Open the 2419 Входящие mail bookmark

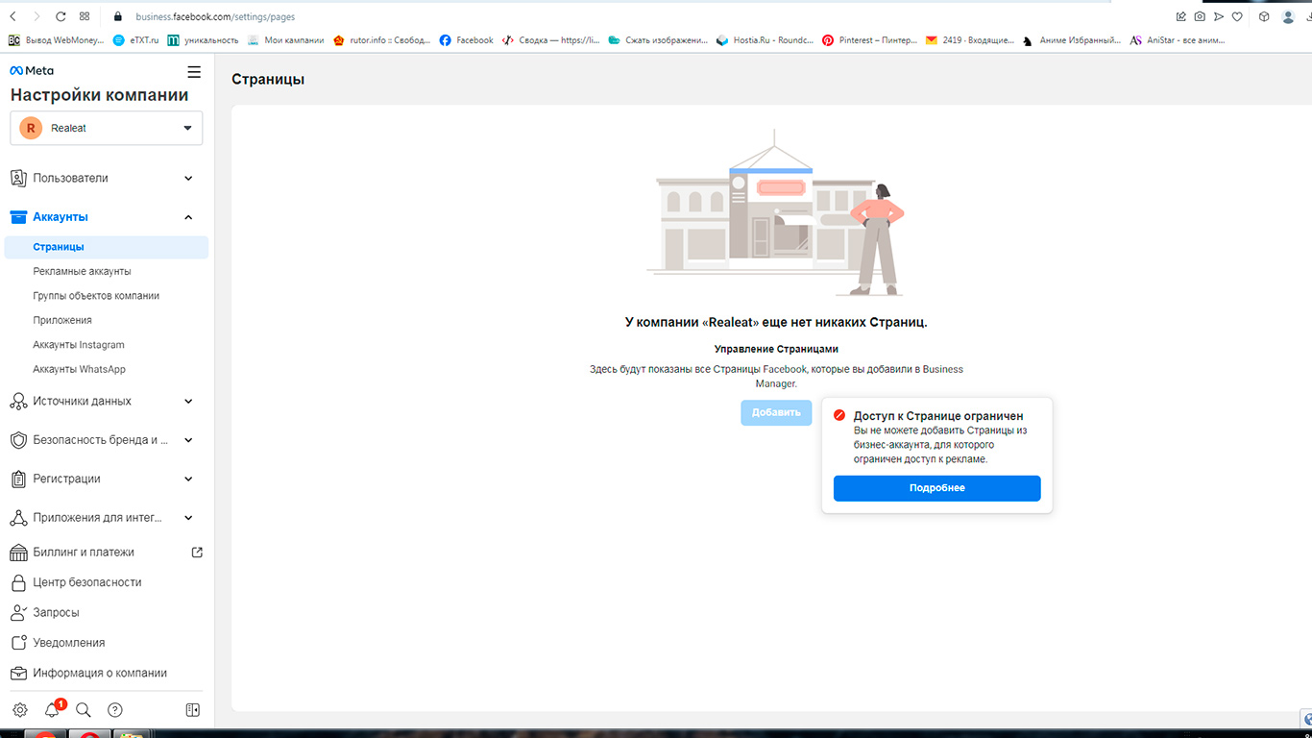tap(969, 40)
